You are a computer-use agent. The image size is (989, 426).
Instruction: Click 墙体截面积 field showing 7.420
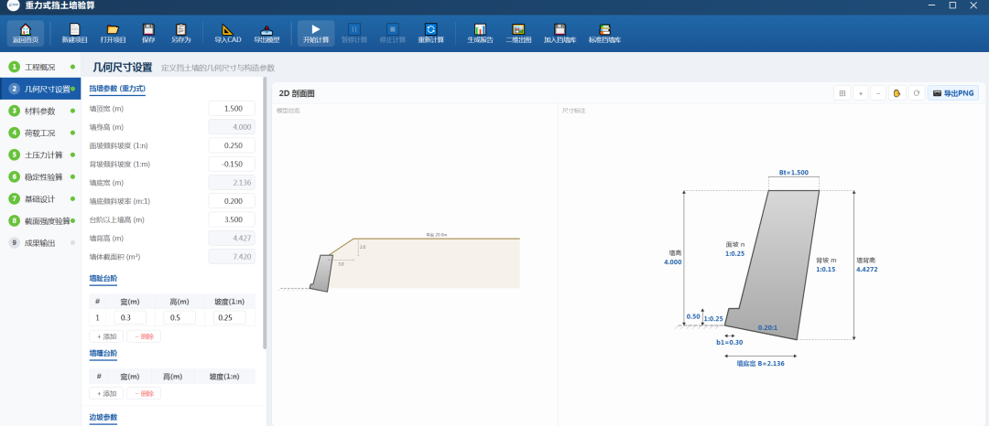(x=232, y=257)
